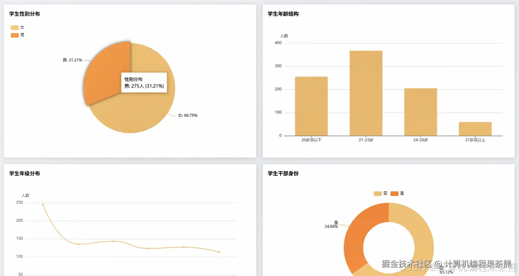The image size is (519, 276).
Task: Toggle the 女 legend item in gender chart
Action: (18, 27)
